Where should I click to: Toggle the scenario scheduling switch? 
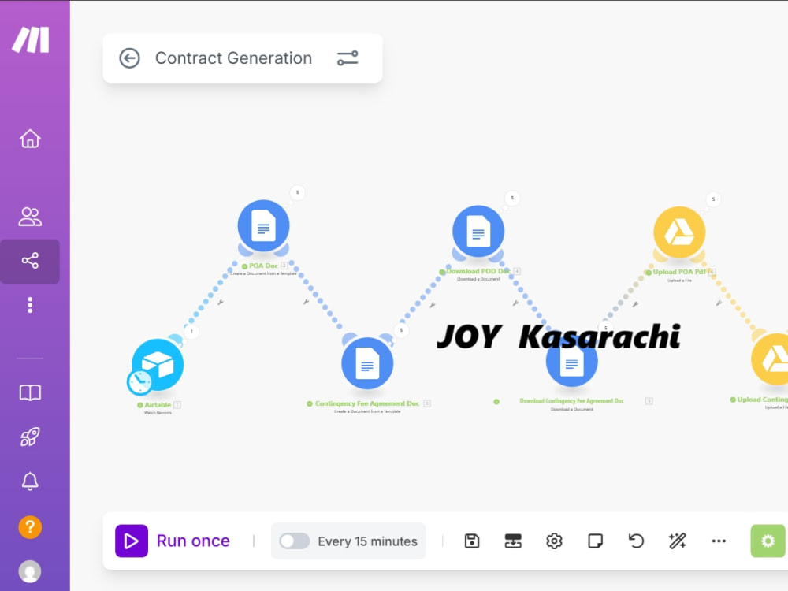[295, 541]
